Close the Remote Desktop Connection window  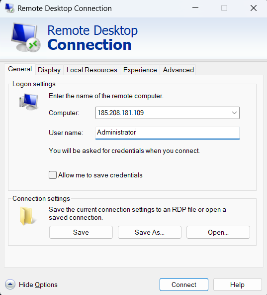tap(254, 8)
